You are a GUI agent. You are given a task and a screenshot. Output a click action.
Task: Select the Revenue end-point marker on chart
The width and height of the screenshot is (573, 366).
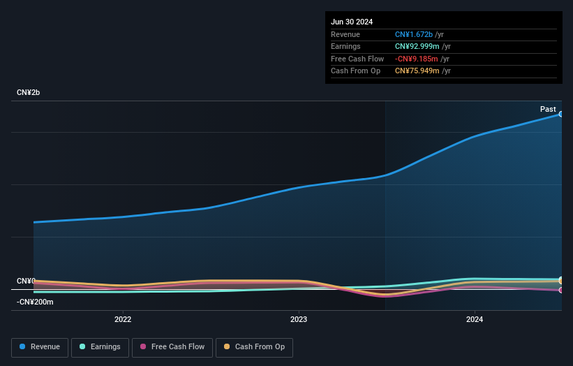(561, 115)
